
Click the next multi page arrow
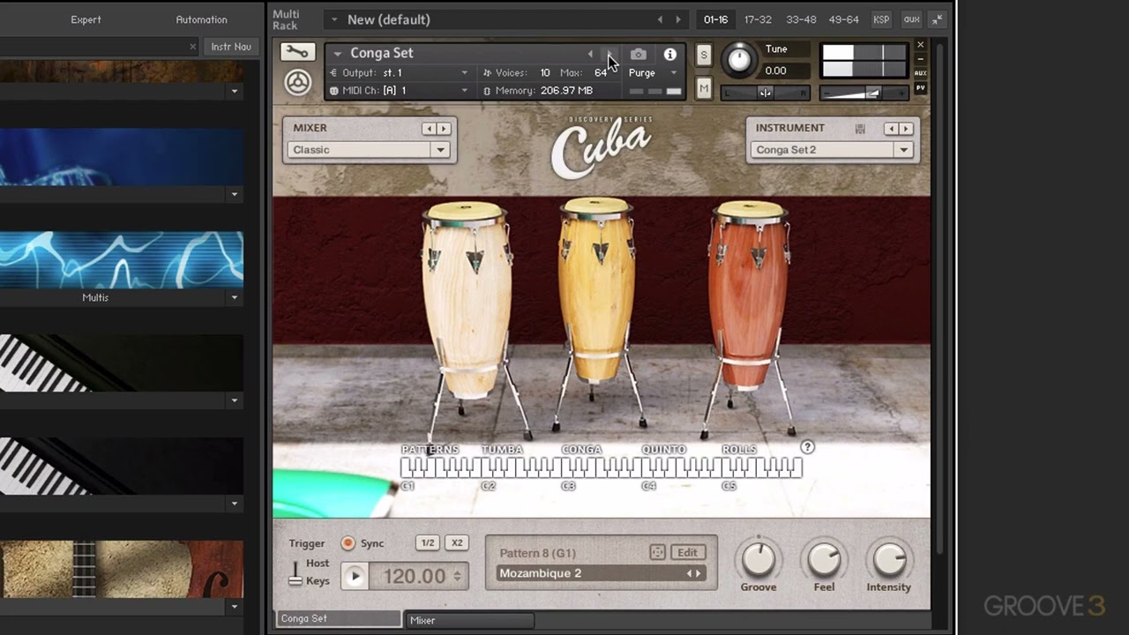678,19
